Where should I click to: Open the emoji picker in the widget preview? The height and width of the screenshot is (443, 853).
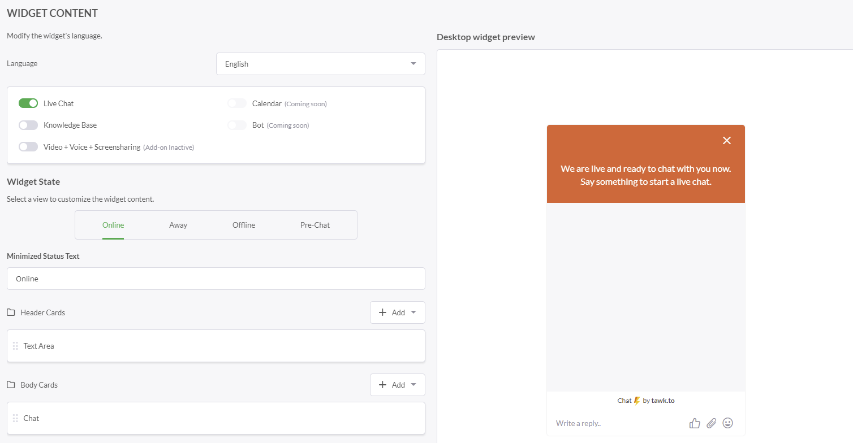tap(727, 423)
